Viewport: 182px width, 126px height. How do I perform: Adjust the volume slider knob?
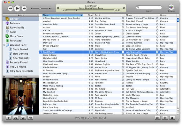(40, 8)
